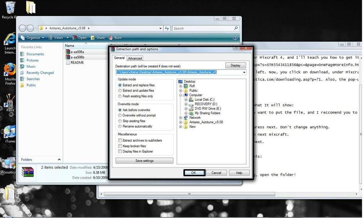Enable Display files in Explorer checkbox
This screenshot has height=218, width=364.
click(x=120, y=151)
